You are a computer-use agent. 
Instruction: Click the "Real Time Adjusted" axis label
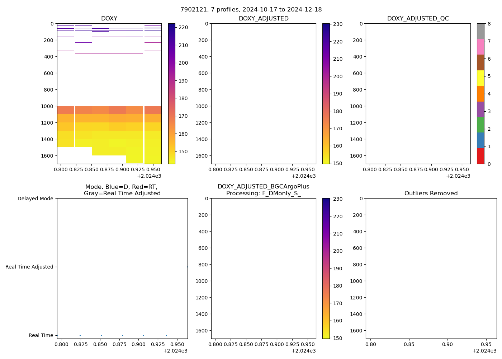[x=29, y=267]
